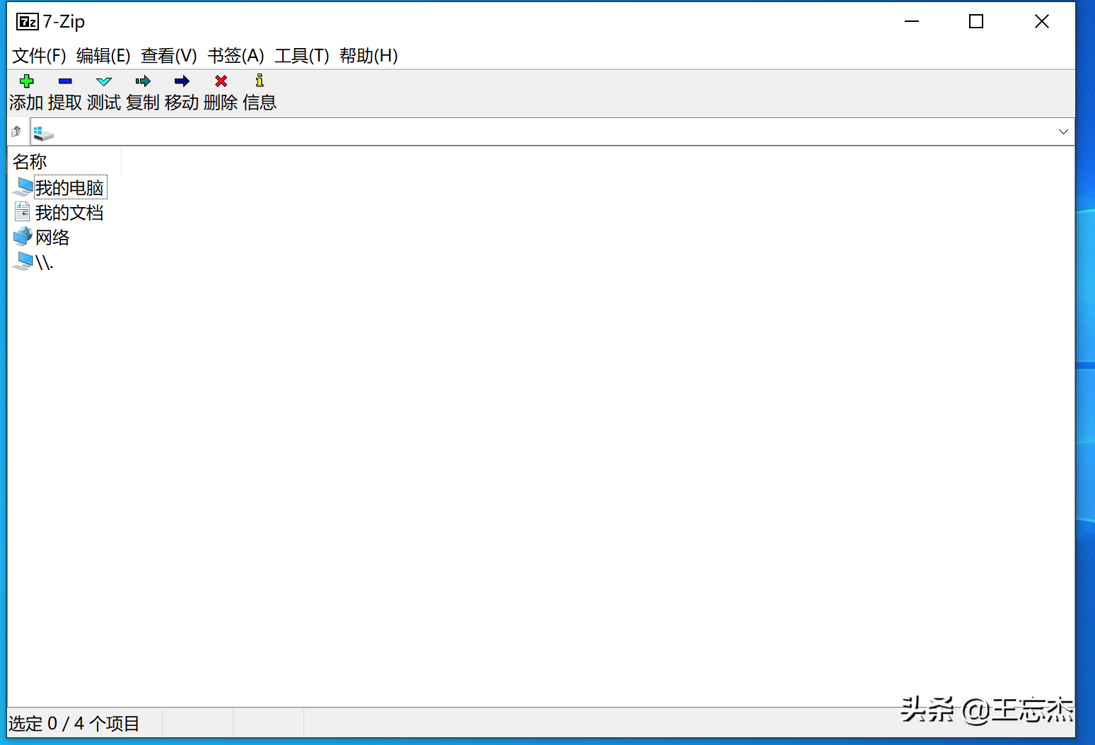Click the network icon beside 网络
The height and width of the screenshot is (745, 1095).
click(23, 236)
